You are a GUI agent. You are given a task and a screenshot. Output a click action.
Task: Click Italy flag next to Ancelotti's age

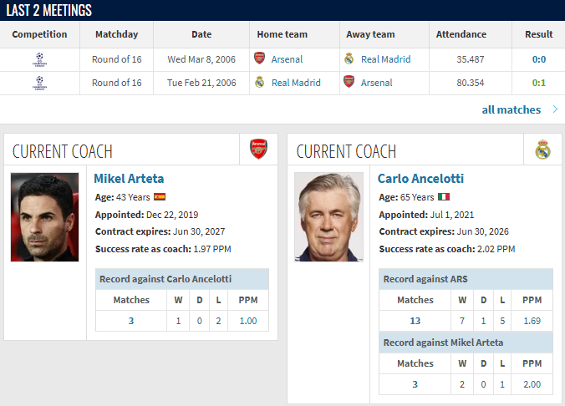pos(443,197)
